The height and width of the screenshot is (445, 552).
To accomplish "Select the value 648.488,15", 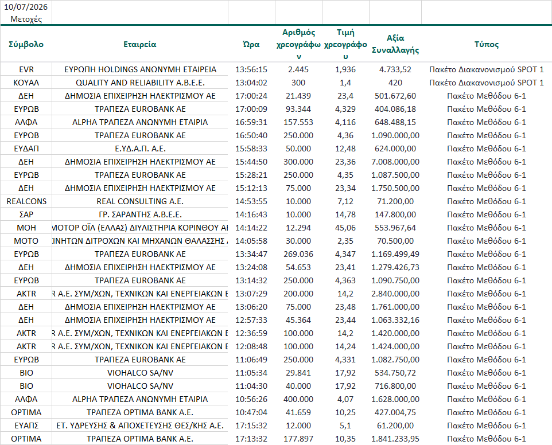I will tap(395, 122).
